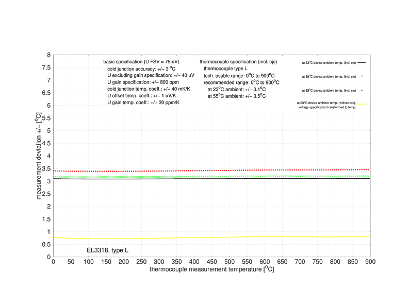Click legend text 'voltage specification transformed to temp.'
Screen dimensions: 409x289
327,107
